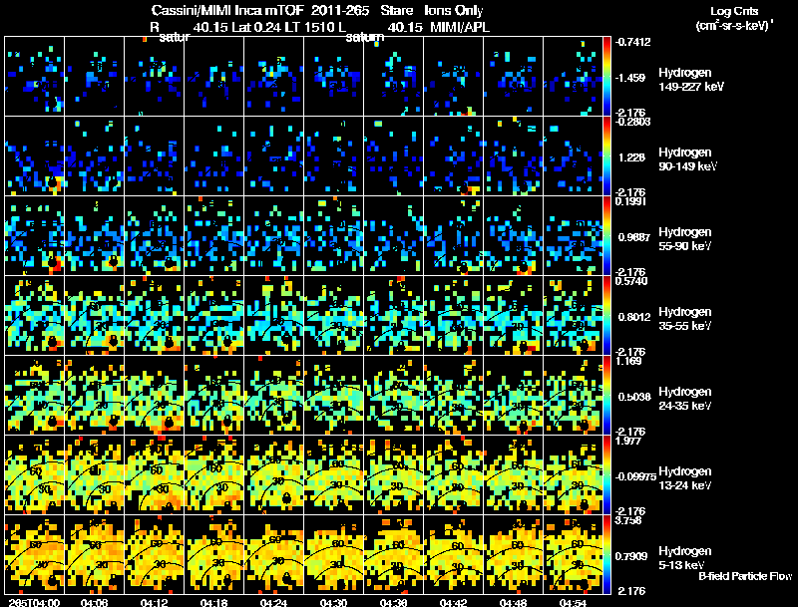Click the Hydrogen 55-90 keV row label
Screen dimensions: 798x607
tap(684, 239)
